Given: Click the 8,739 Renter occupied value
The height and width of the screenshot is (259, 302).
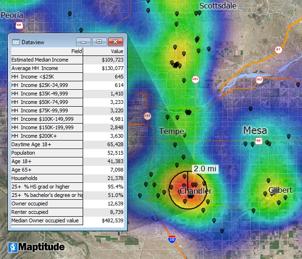Looking at the screenshot, I should pyautogui.click(x=104, y=212).
